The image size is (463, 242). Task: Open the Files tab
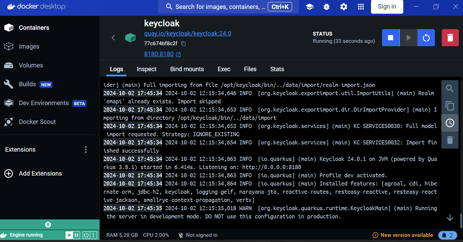(250, 69)
